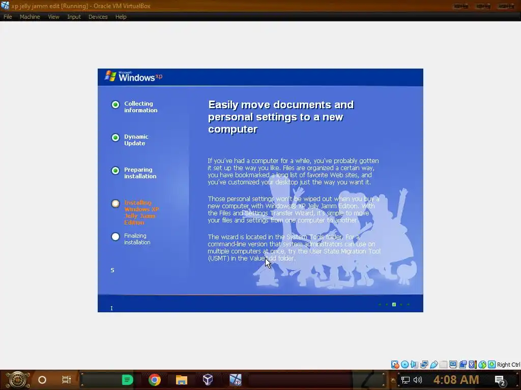Image resolution: width=521 pixels, height=390 pixels.
Task: Click the recording status indicator
Action: point(462,365)
